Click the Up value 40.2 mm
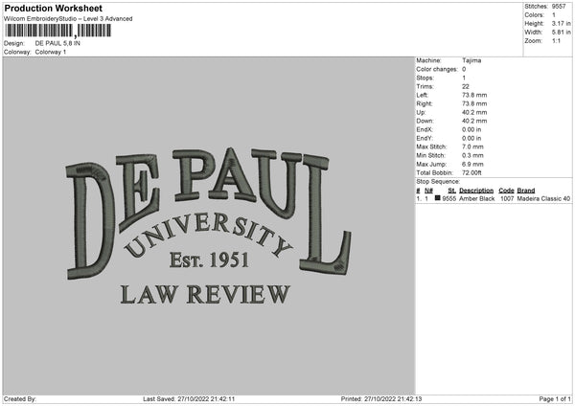 474,112
